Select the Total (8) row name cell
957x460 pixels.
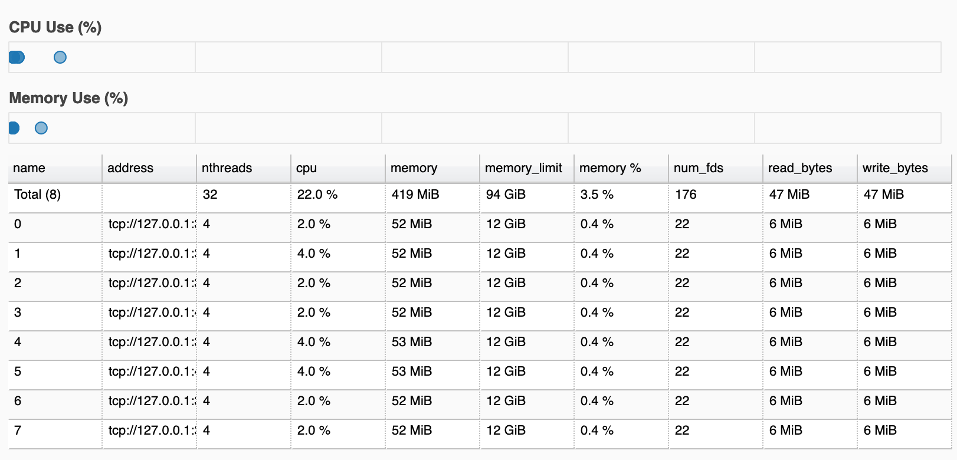click(38, 195)
